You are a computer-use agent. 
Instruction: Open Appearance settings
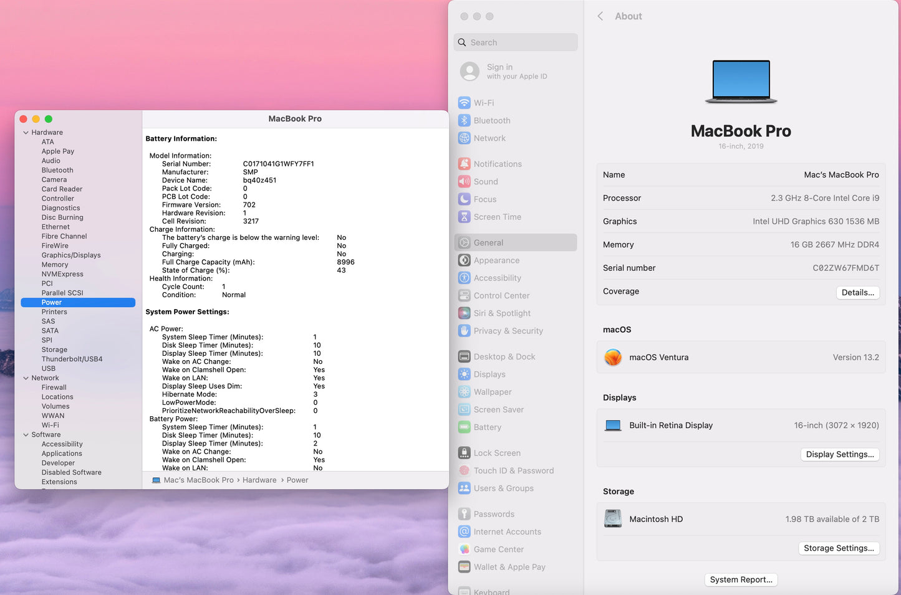497,260
